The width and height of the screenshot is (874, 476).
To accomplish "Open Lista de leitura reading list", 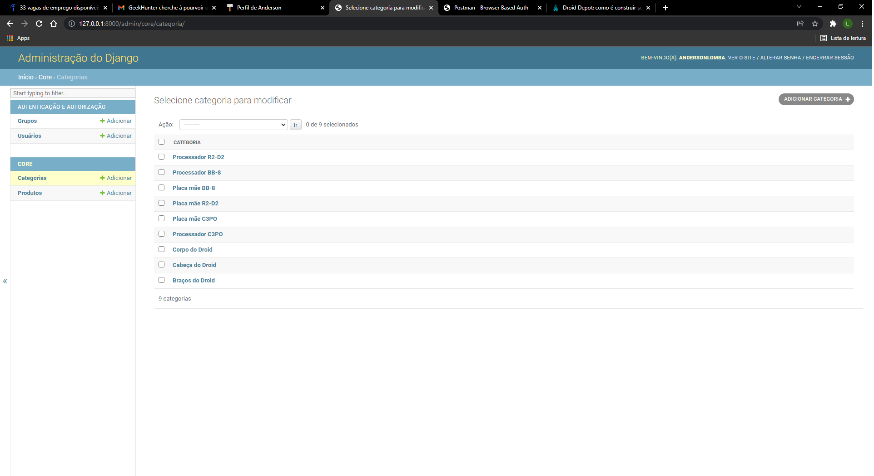I will coord(843,38).
